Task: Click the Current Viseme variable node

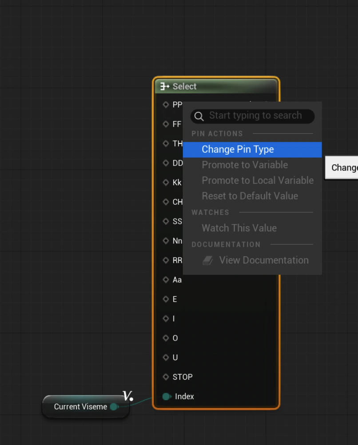Action: (80, 406)
